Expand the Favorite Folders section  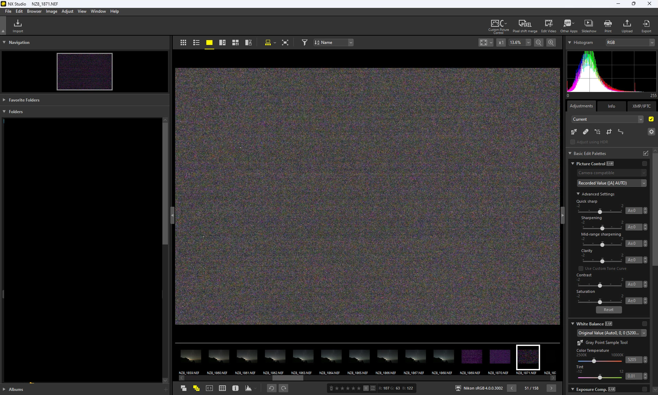24,100
